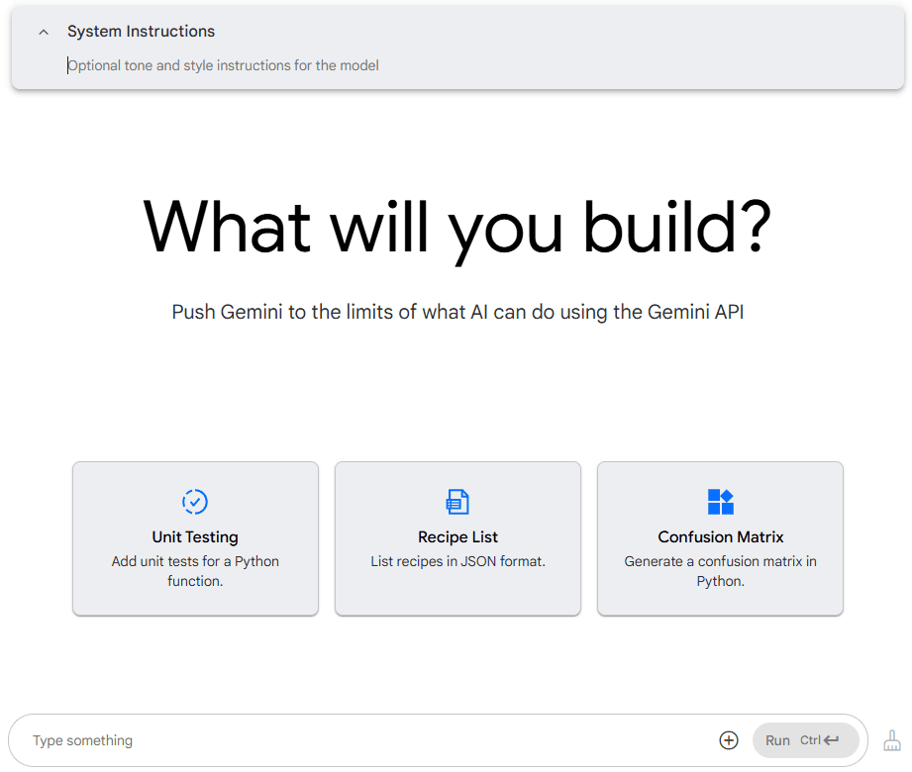Image resolution: width=912 pixels, height=772 pixels.
Task: Click the Run button
Action: 806,740
